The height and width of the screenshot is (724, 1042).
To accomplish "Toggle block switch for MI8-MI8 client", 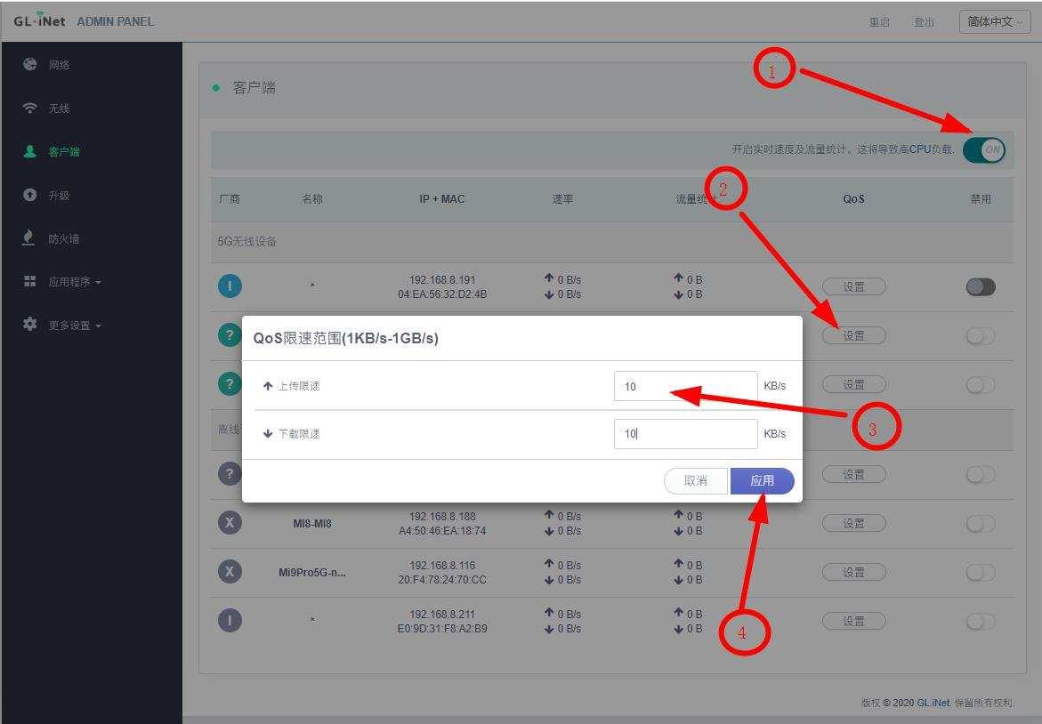I will click(981, 523).
